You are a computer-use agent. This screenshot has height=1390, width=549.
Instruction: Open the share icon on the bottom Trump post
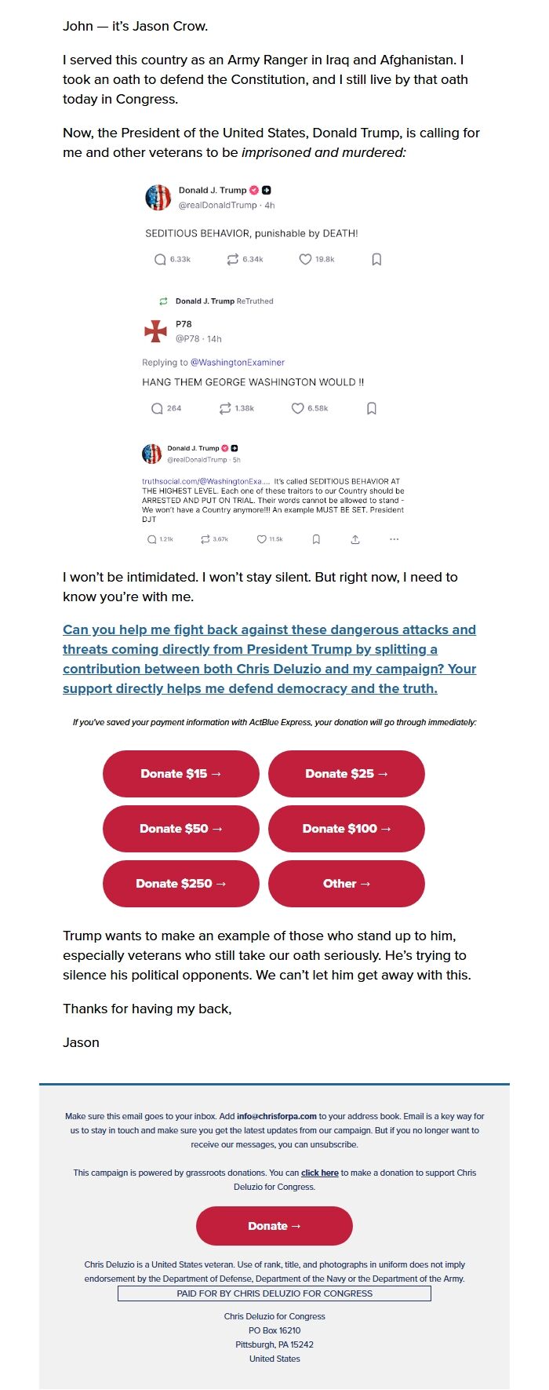coord(355,539)
